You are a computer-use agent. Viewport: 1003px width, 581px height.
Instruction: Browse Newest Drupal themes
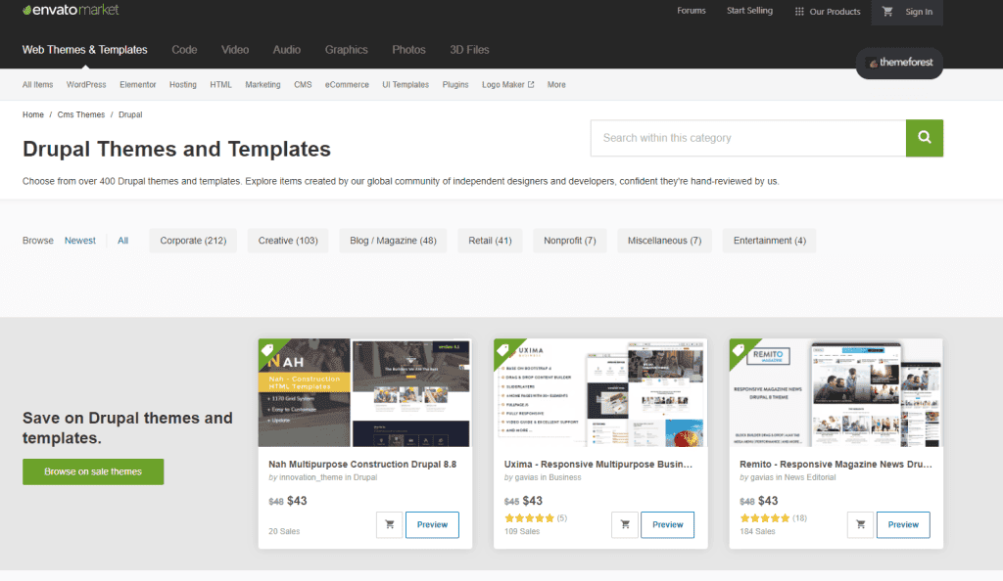(x=80, y=241)
